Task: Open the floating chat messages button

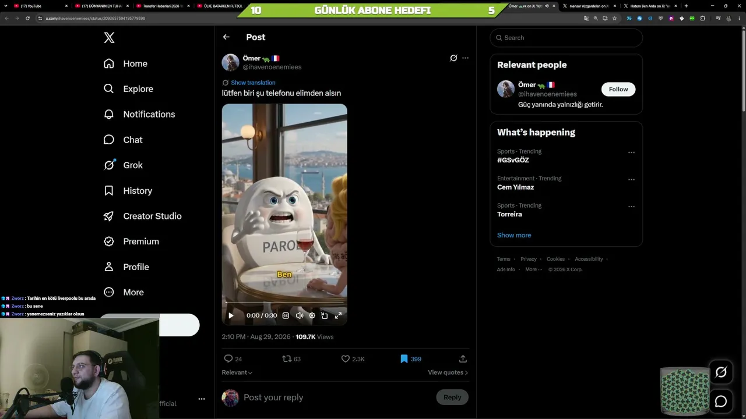Action: point(721,402)
